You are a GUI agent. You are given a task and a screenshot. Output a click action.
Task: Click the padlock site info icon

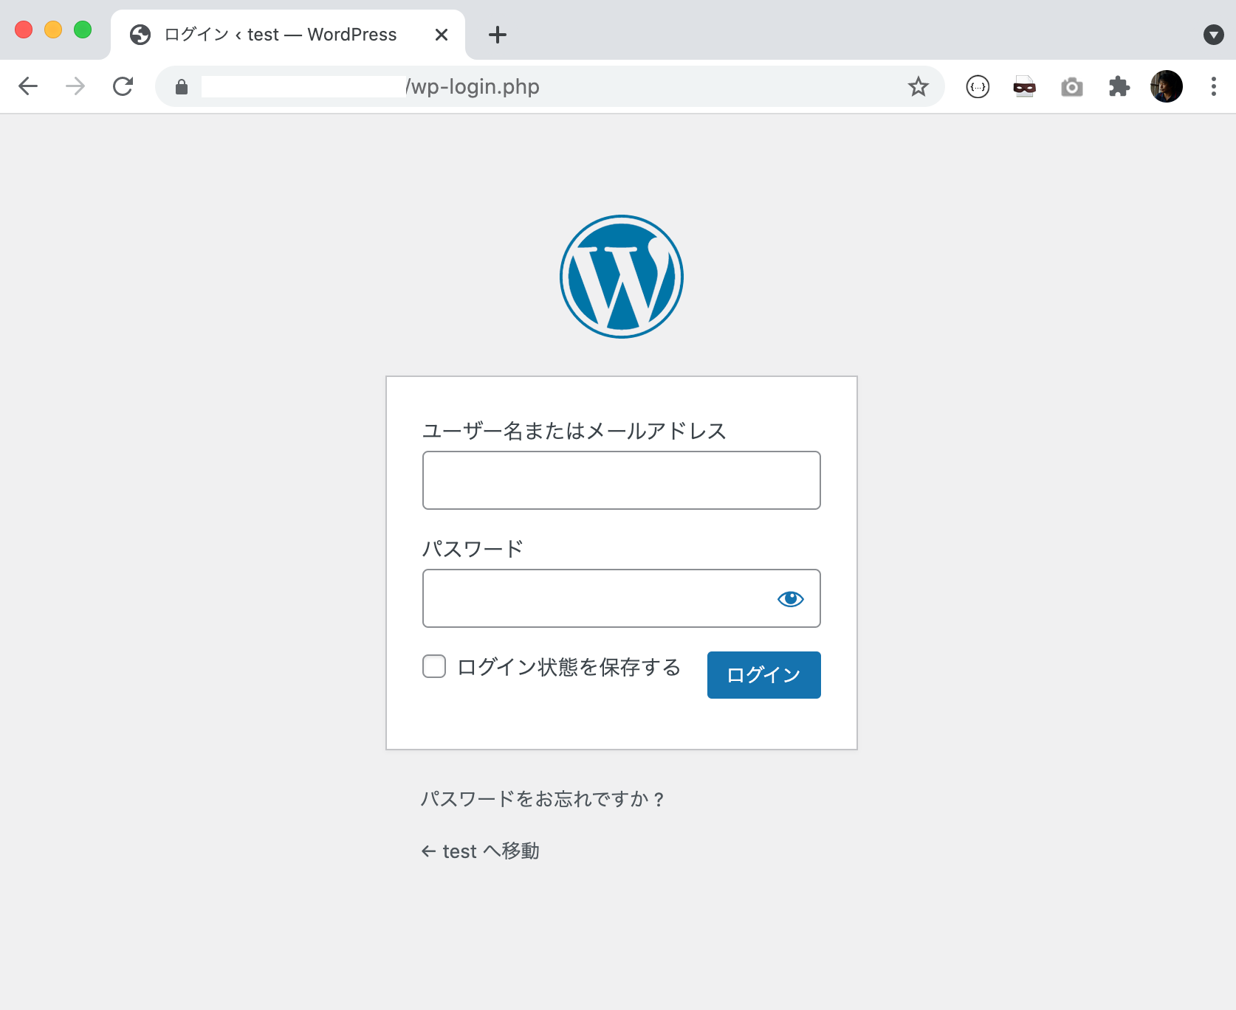[182, 87]
